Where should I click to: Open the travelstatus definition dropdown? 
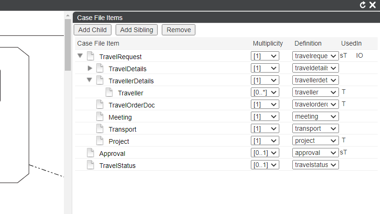point(315,165)
